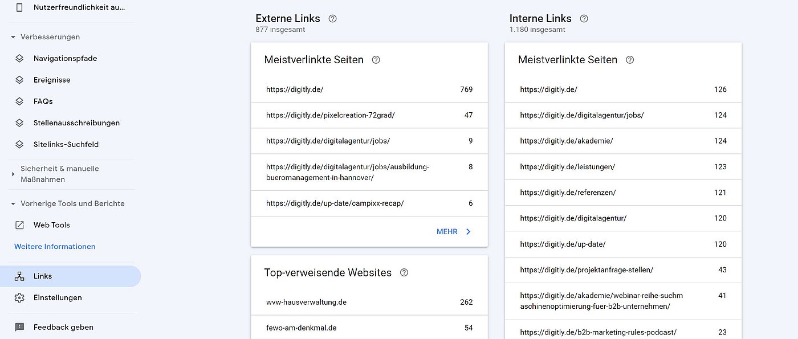This screenshot has width=798, height=339.
Task: Open the Navigationspfade report
Action: tap(65, 59)
